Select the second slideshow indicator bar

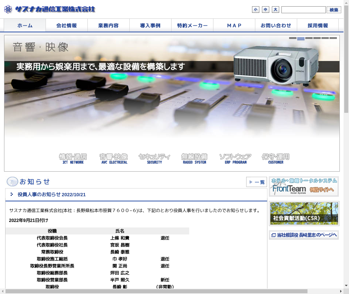pyautogui.click(x=301, y=38)
